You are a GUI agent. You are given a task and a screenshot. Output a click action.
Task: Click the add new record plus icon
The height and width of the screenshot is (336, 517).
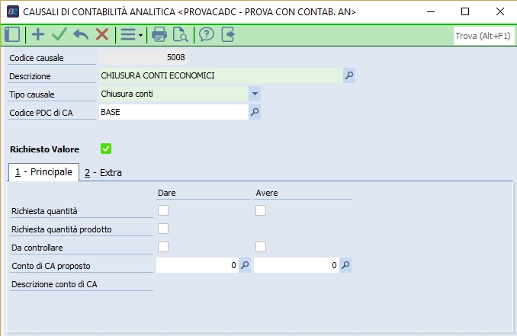pyautogui.click(x=37, y=34)
